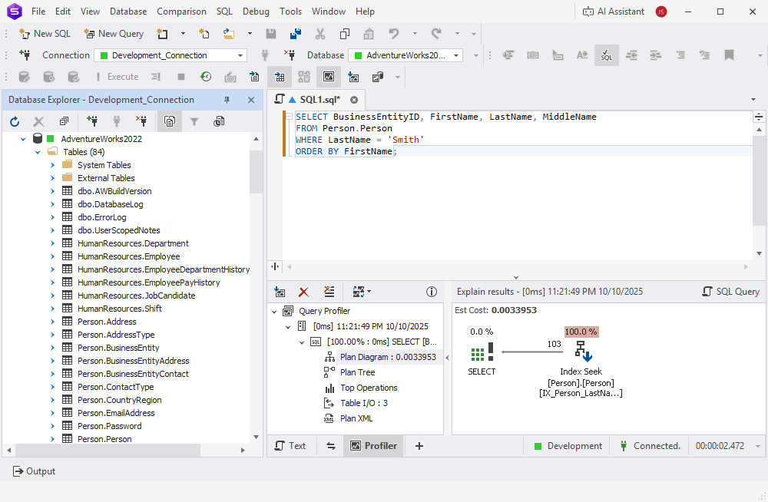Open the File menu
The image size is (768, 502).
click(38, 12)
